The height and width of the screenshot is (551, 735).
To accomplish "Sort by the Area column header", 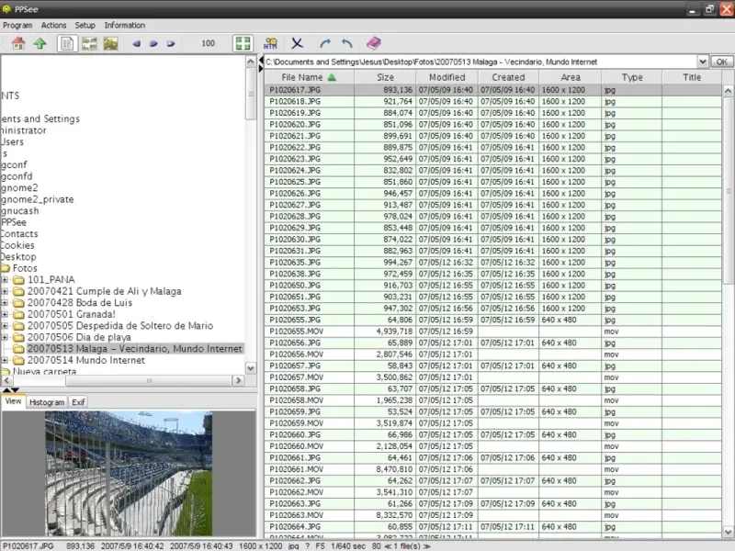I will pos(570,77).
